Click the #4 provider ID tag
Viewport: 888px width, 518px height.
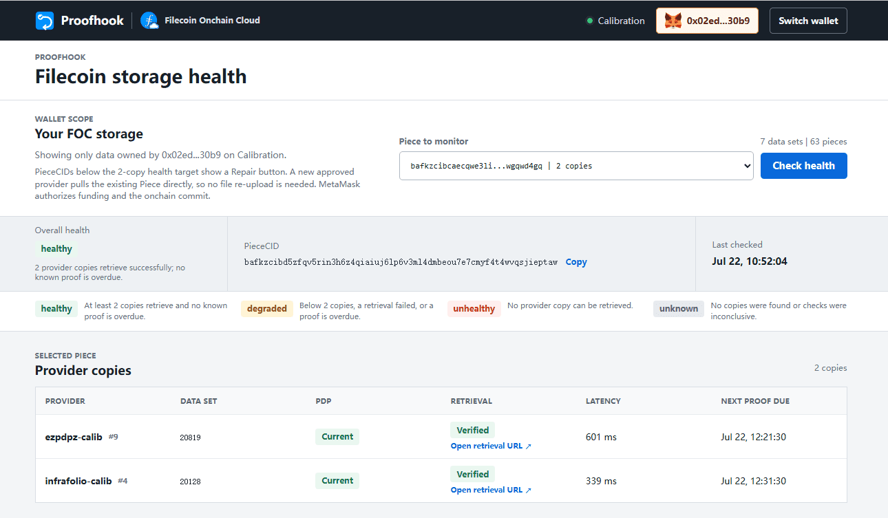123,481
